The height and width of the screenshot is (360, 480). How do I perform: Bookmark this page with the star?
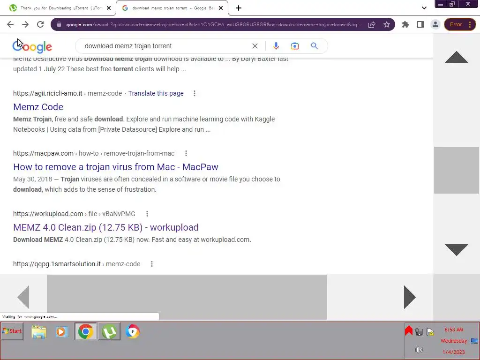coord(387,24)
